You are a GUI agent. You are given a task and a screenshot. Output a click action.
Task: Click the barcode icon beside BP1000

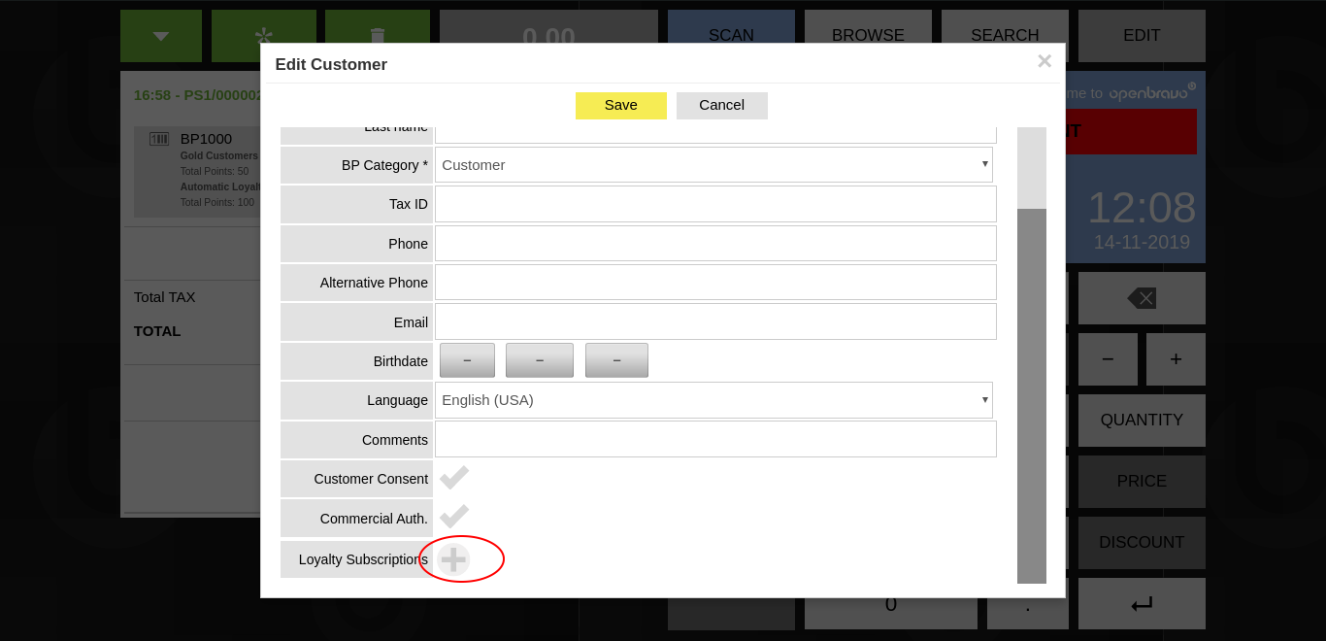point(159,139)
